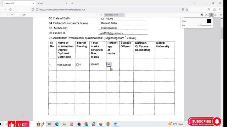Toggle reader view icon in address bar

point(183,10)
